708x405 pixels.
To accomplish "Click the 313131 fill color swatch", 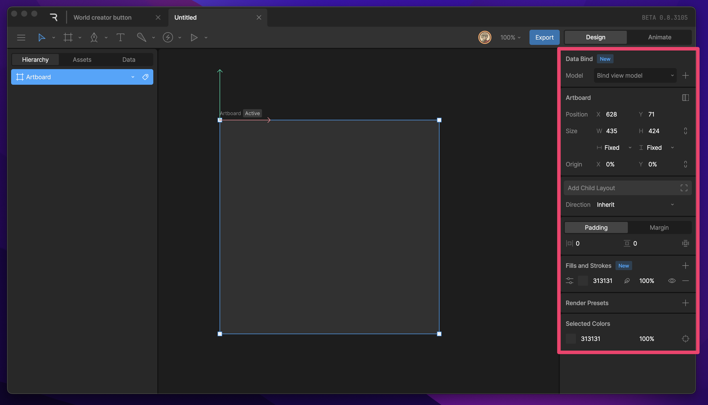I will [583, 281].
